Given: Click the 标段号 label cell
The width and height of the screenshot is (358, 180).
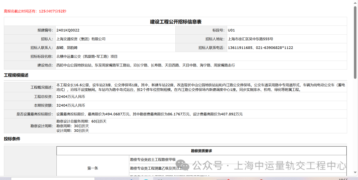Looking at the screenshot, I should point(201,30).
